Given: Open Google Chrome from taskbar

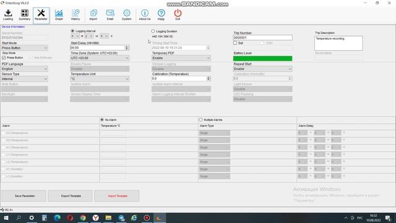Looking at the screenshot, I should 83,218.
